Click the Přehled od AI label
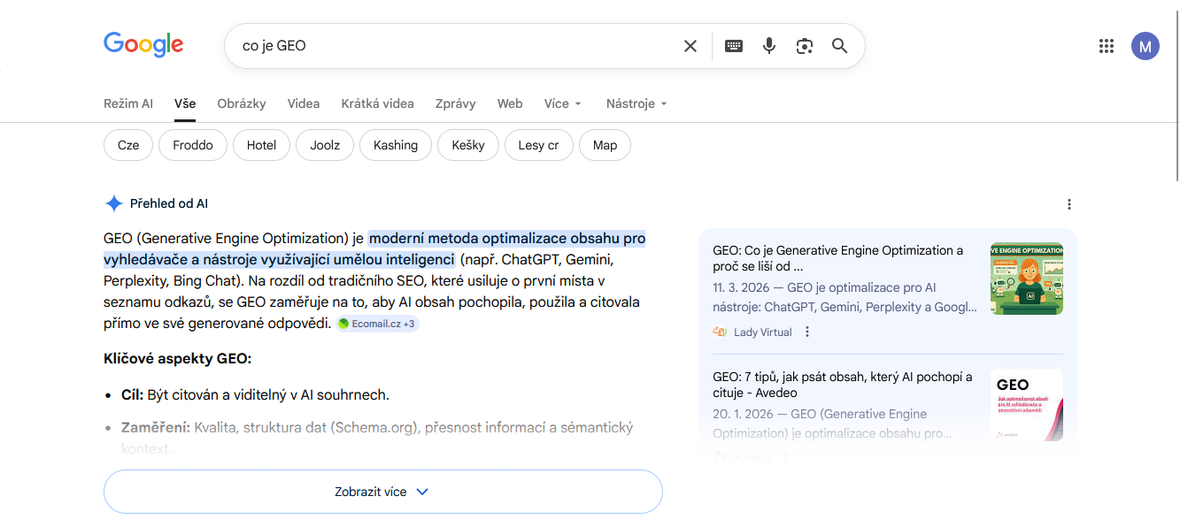1180x527 pixels. pos(169,203)
